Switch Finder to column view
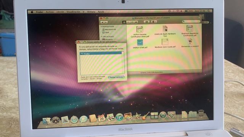This screenshot has height=137, width=244. point(132,22)
